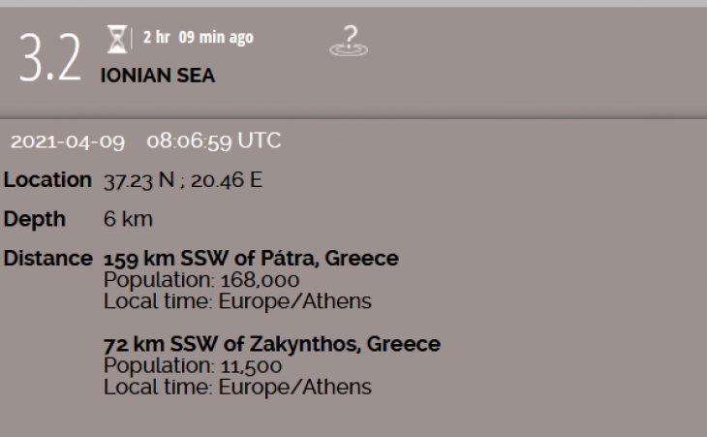
Task: Select the 3.2 magnitude value
Action: pyautogui.click(x=49, y=60)
